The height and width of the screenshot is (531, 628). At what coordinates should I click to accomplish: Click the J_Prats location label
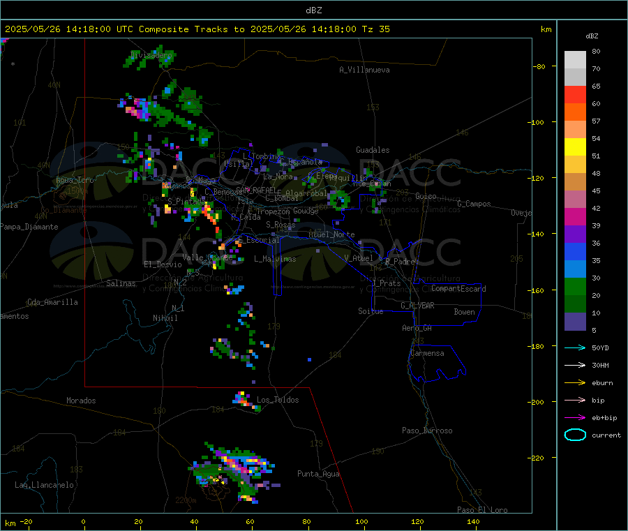[386, 283]
